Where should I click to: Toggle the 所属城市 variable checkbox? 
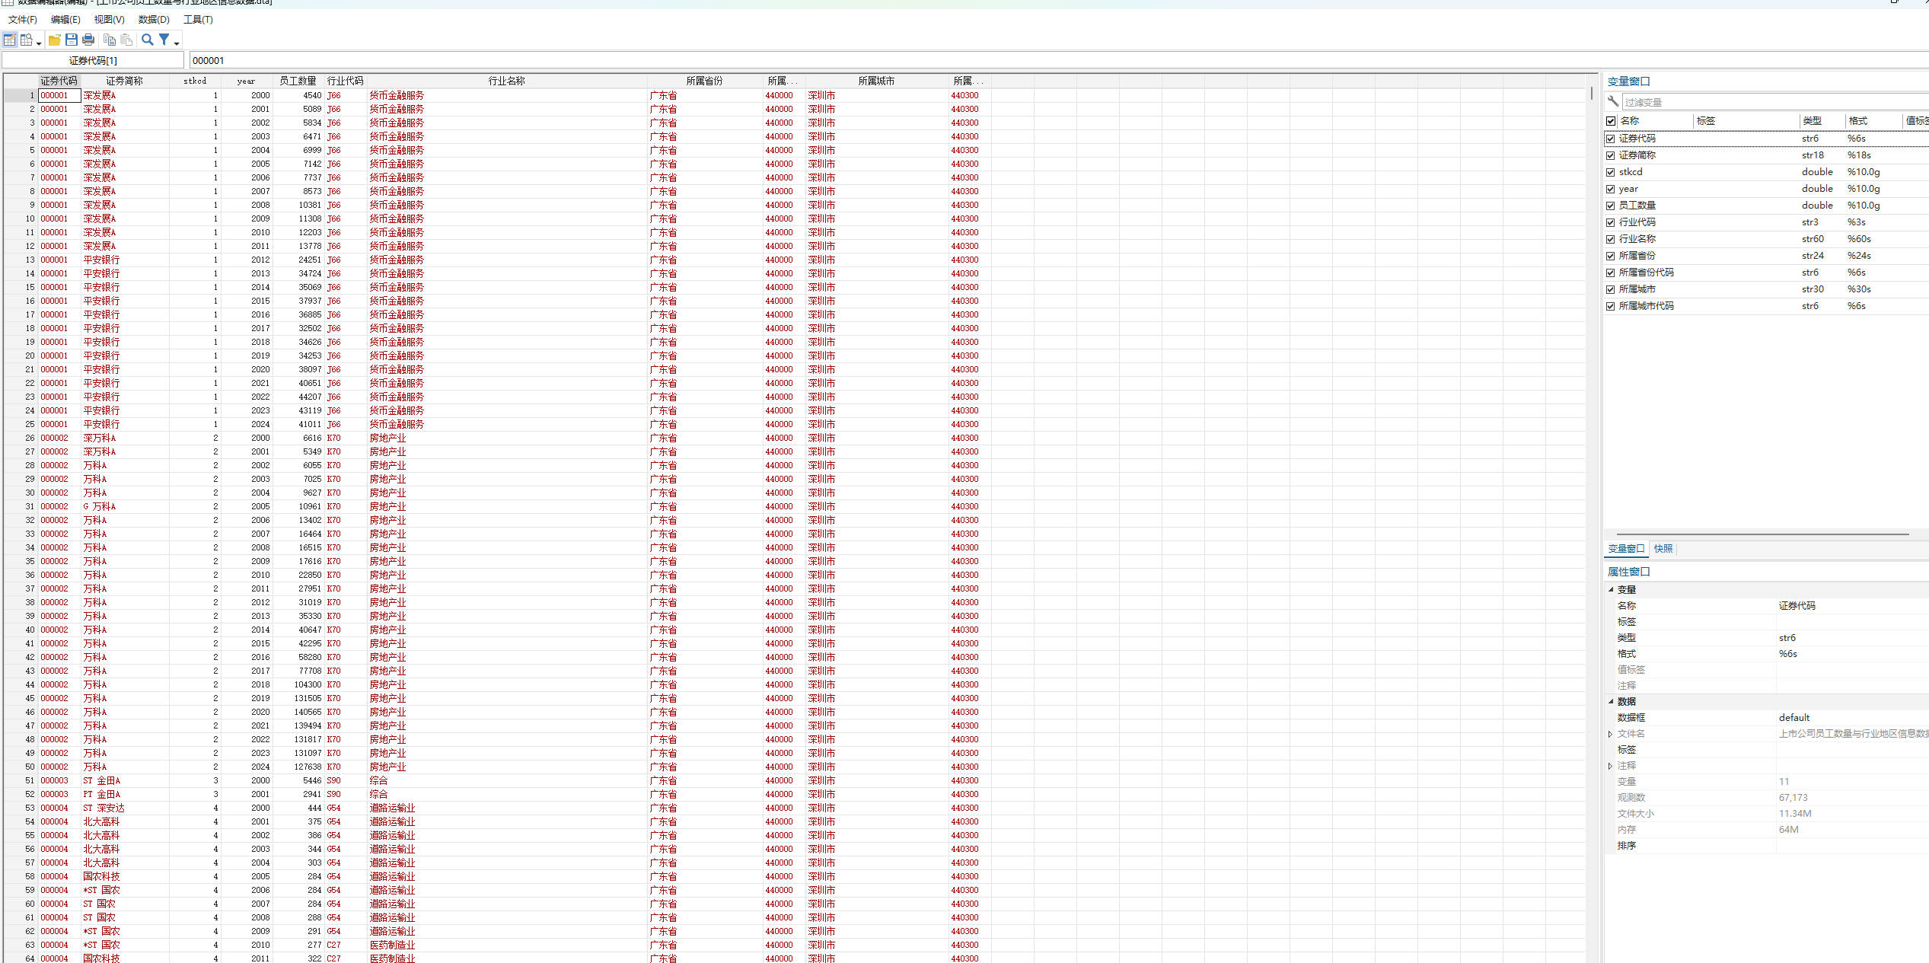tap(1611, 289)
